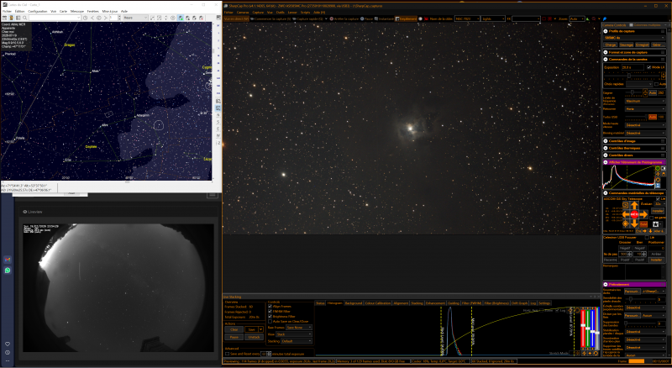Click the search icon in Cartes du Ciel toolbar
672x368 pixels.
tap(25, 18)
